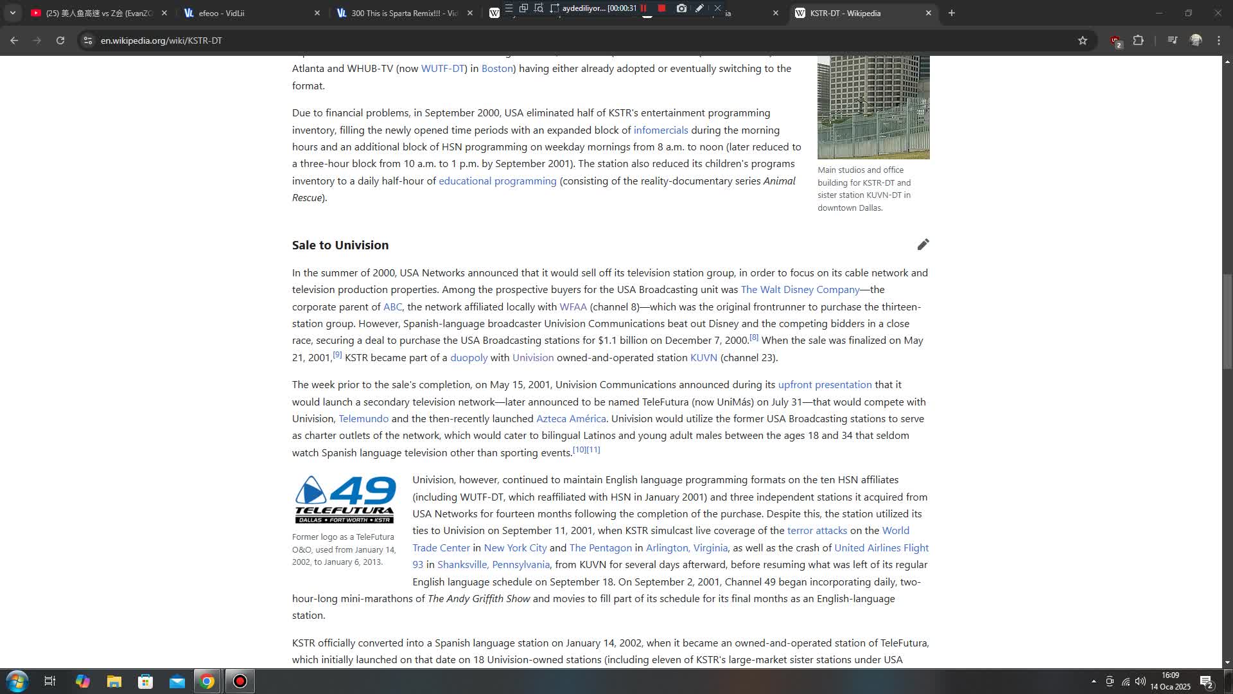Screen dimensions: 1233x694
Task: Close the efeoo - VidLii tab
Action: coord(317,13)
